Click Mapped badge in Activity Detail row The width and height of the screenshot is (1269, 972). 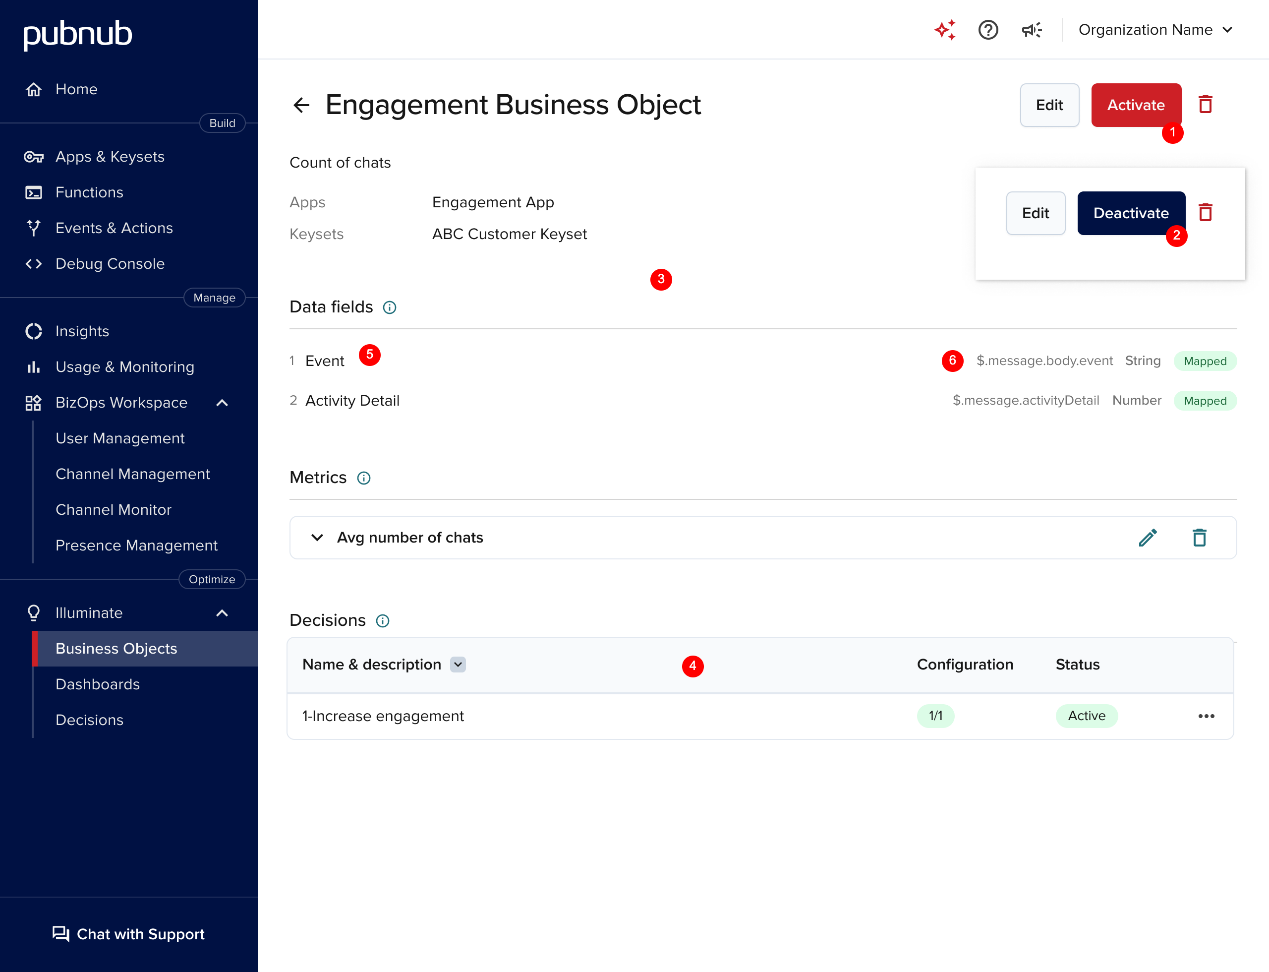pos(1205,401)
